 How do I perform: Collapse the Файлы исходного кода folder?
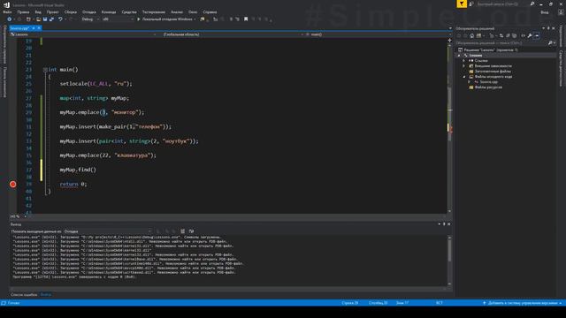point(464,77)
